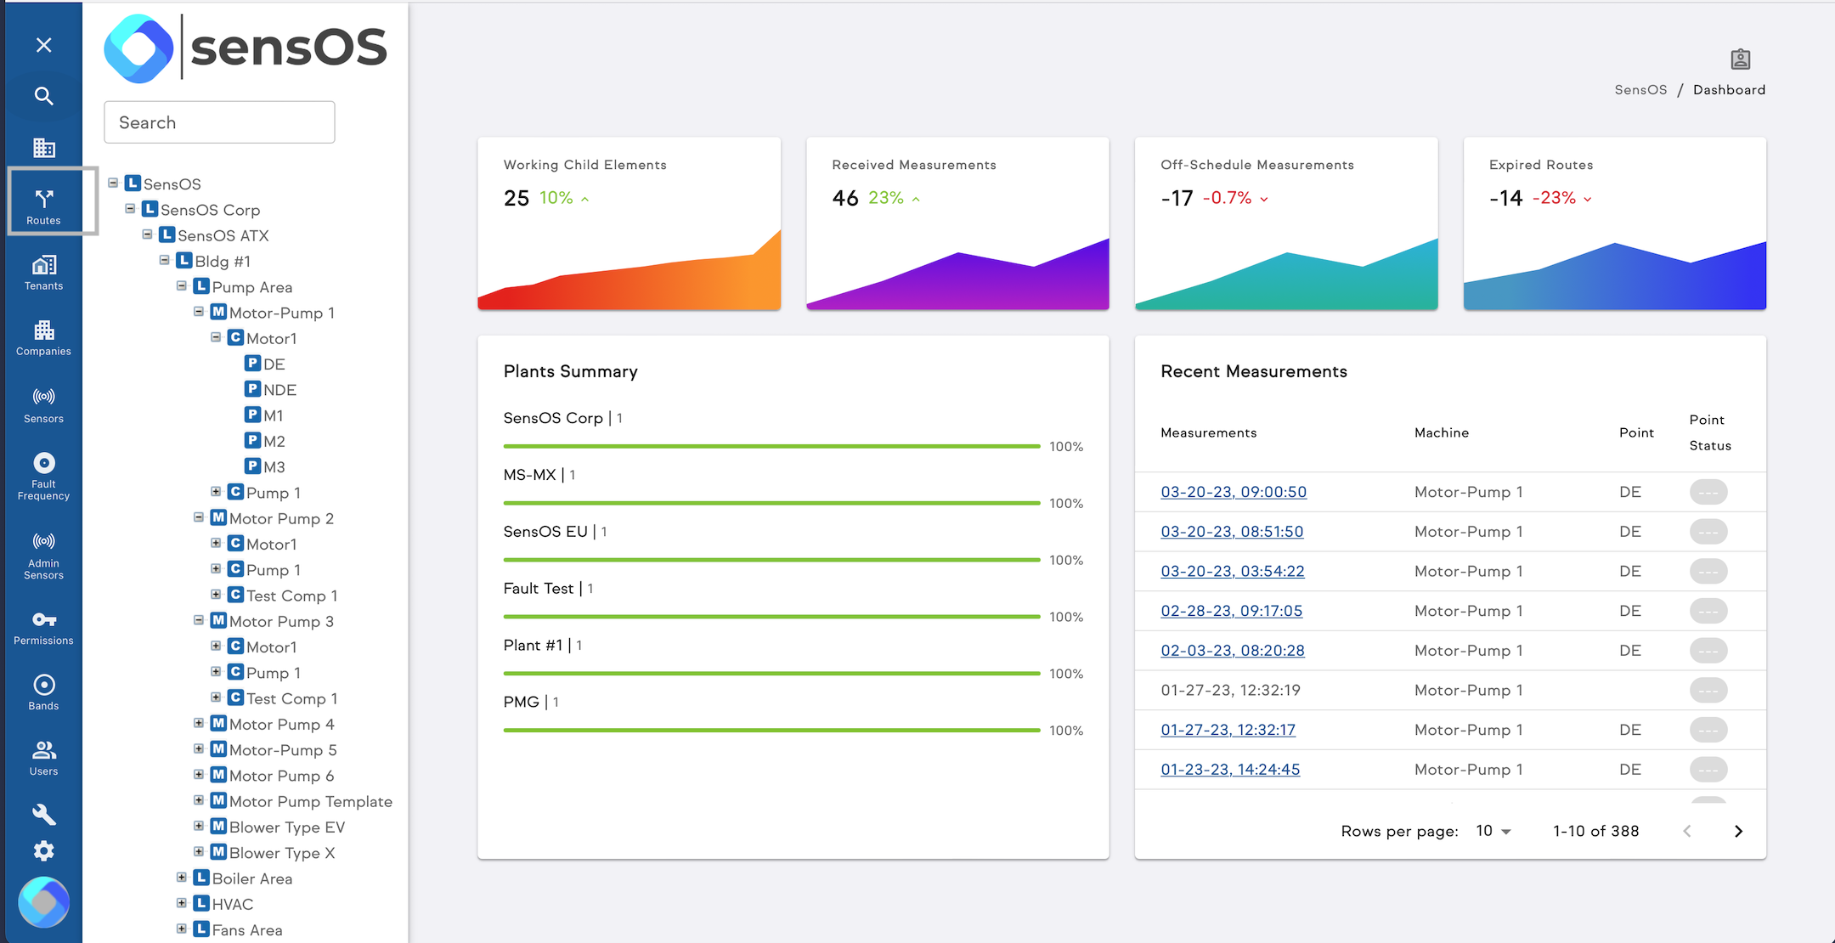The image size is (1835, 943).
Task: Click the PMG plant progress bar
Action: click(771, 730)
